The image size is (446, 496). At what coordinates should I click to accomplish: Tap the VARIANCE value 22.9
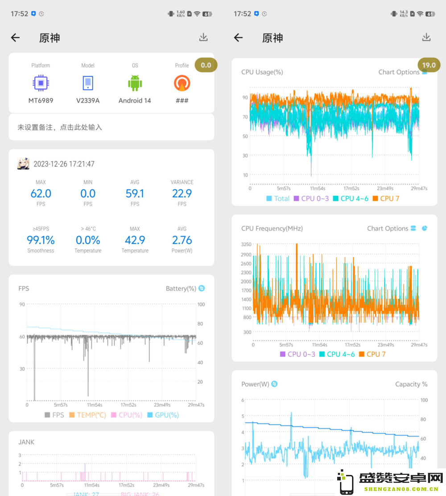[182, 193]
